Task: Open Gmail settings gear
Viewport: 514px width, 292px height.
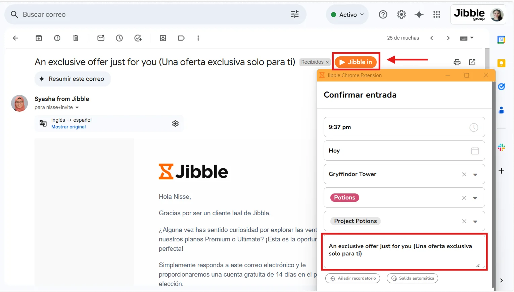Action: (x=401, y=14)
